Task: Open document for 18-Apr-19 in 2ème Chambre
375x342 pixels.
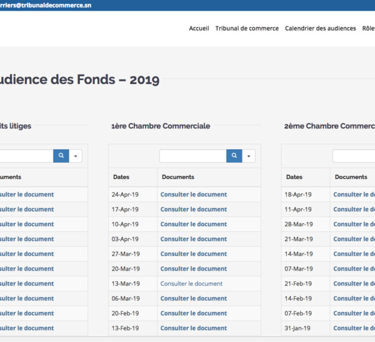Action: point(354,194)
